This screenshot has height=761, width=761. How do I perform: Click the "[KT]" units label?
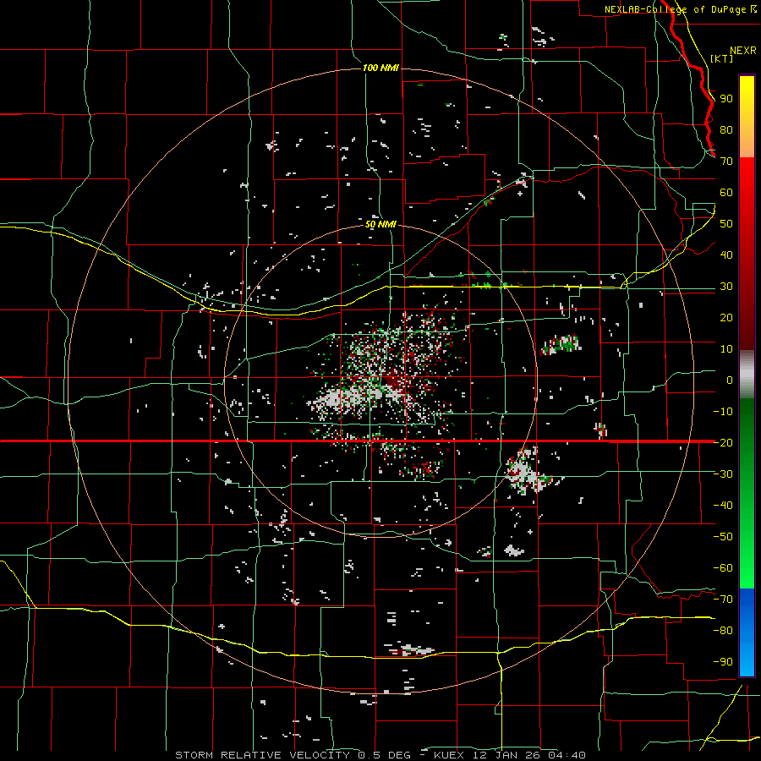pyautogui.click(x=722, y=58)
